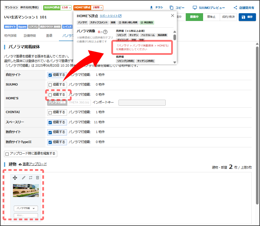Click the チラシ download icon
Image resolution: width=260 pixels, height=226 pixels.
click(x=151, y=8)
